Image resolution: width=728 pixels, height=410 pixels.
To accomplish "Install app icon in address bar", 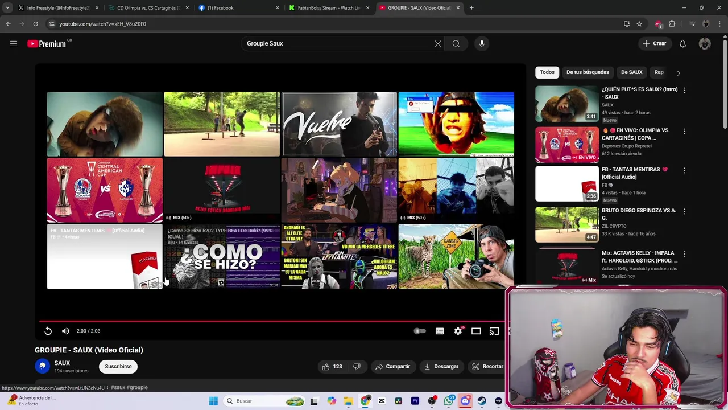I will pos(627,24).
